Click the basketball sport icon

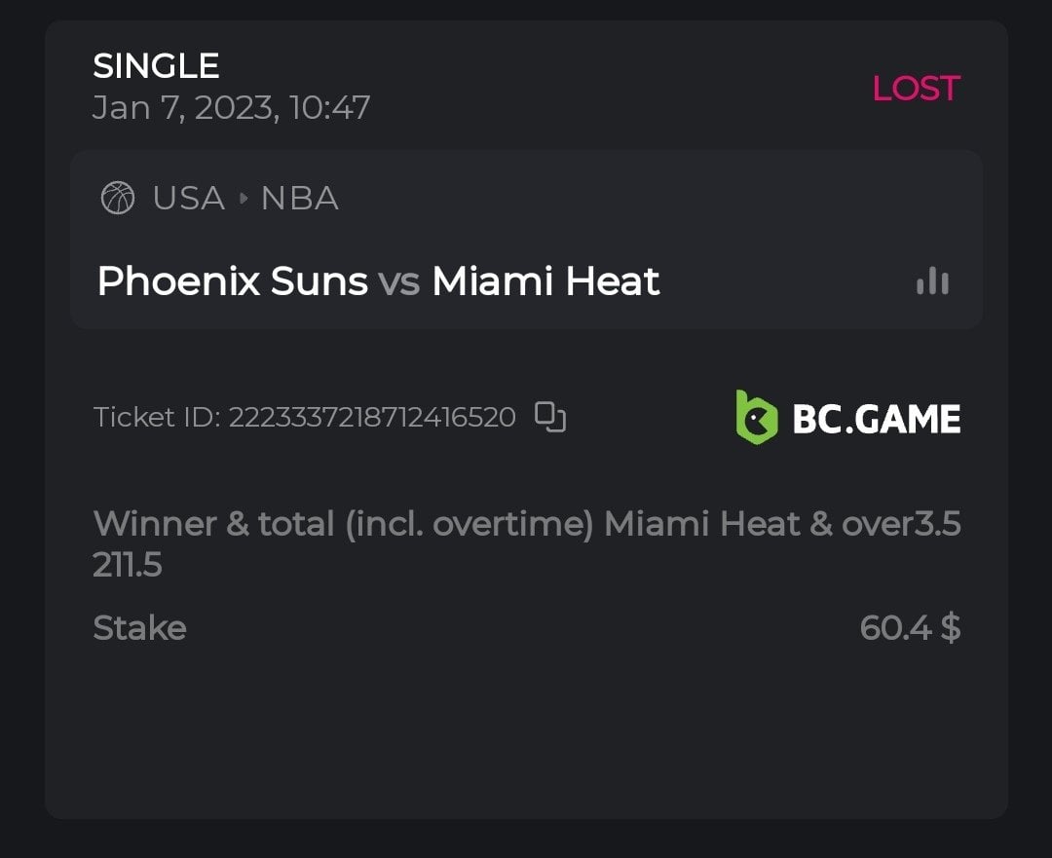coord(118,199)
